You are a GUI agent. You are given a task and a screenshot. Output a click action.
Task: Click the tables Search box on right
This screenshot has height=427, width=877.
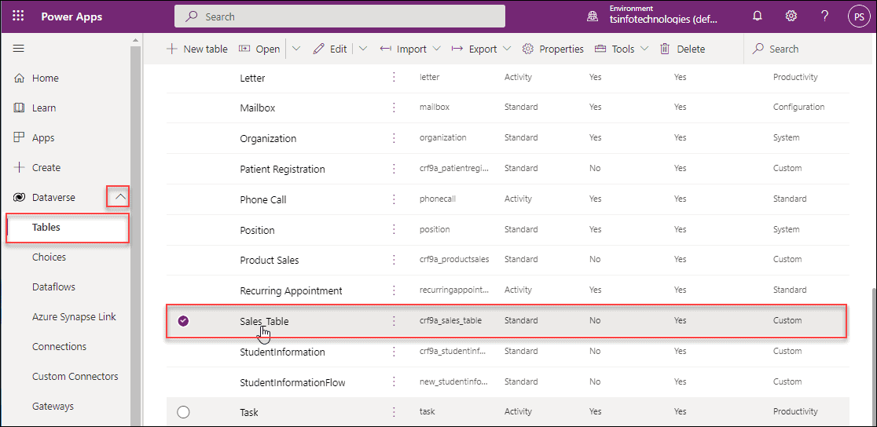pos(806,49)
